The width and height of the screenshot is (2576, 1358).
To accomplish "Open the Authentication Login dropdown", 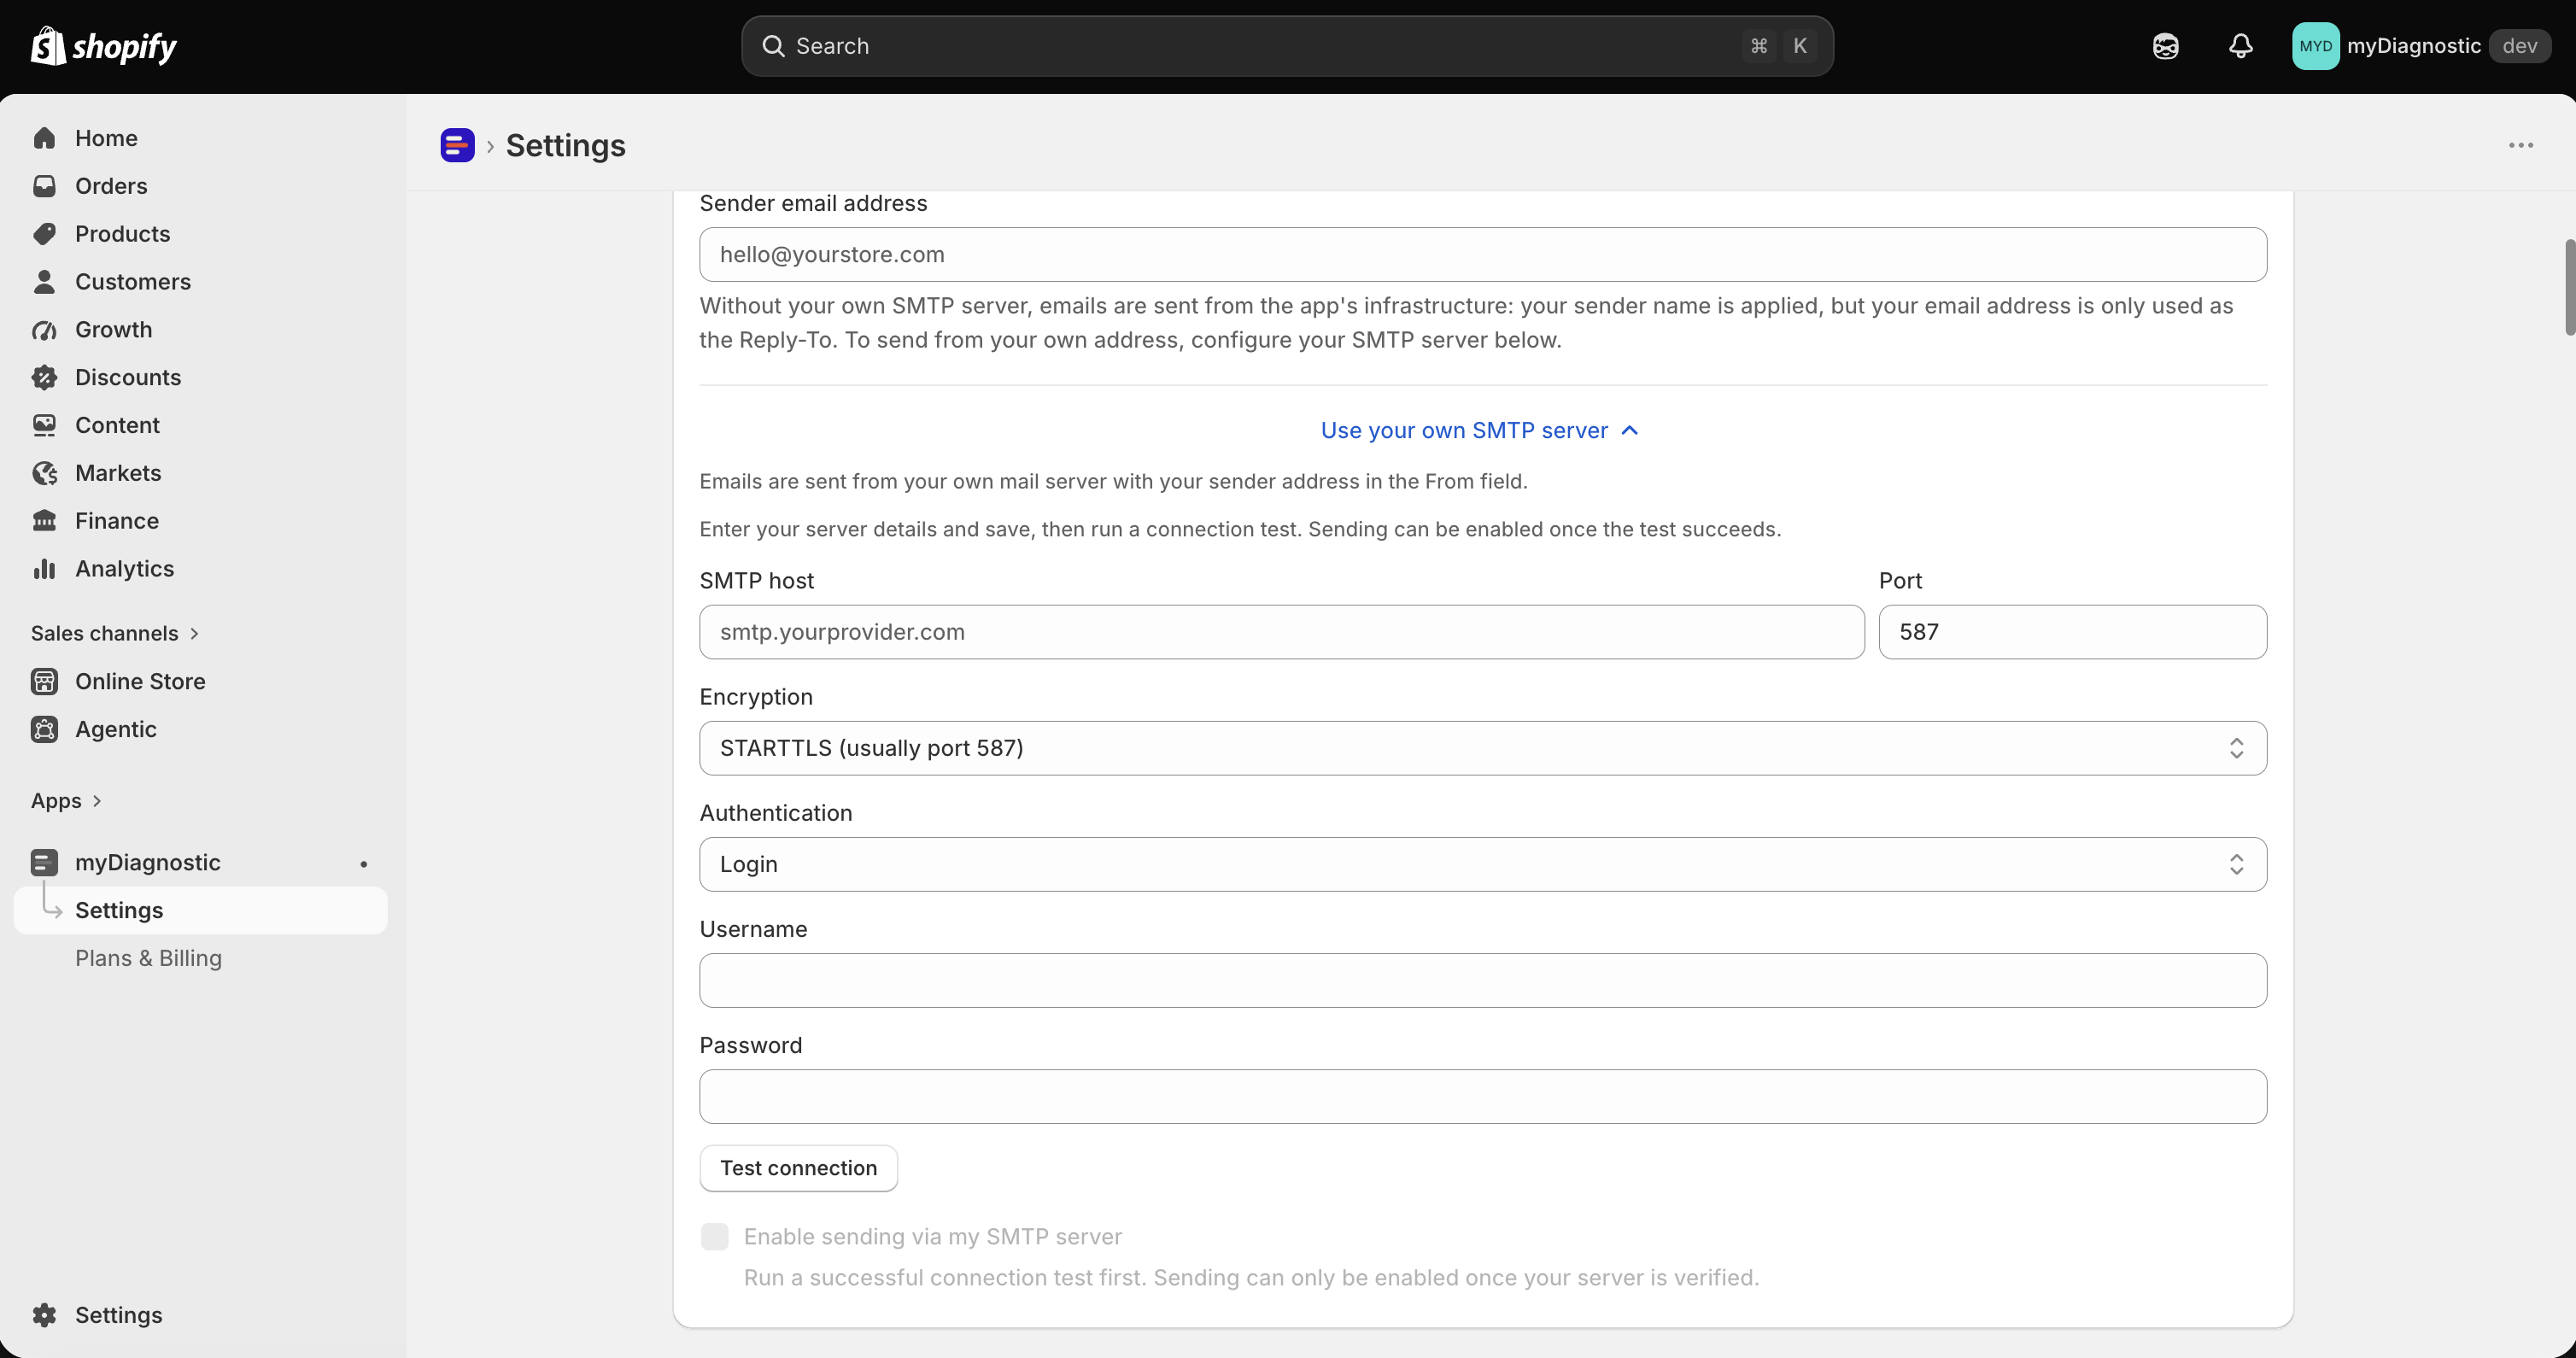I will tap(1482, 864).
